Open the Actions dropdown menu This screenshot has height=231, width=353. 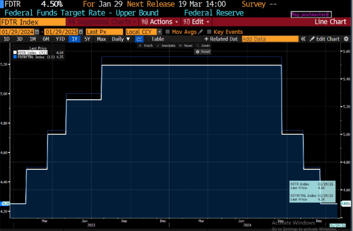(x=160, y=22)
